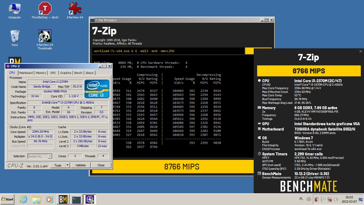Click the Close button in CPU-Z
364x205 pixels.
101,165
